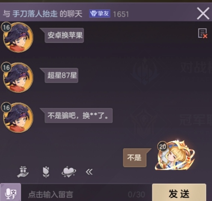Tap the 点击输入留言 message input field
Screen dimensions: 212x201
click(86, 194)
